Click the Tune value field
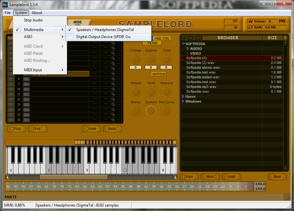The image size is (294, 211). pos(166,67)
